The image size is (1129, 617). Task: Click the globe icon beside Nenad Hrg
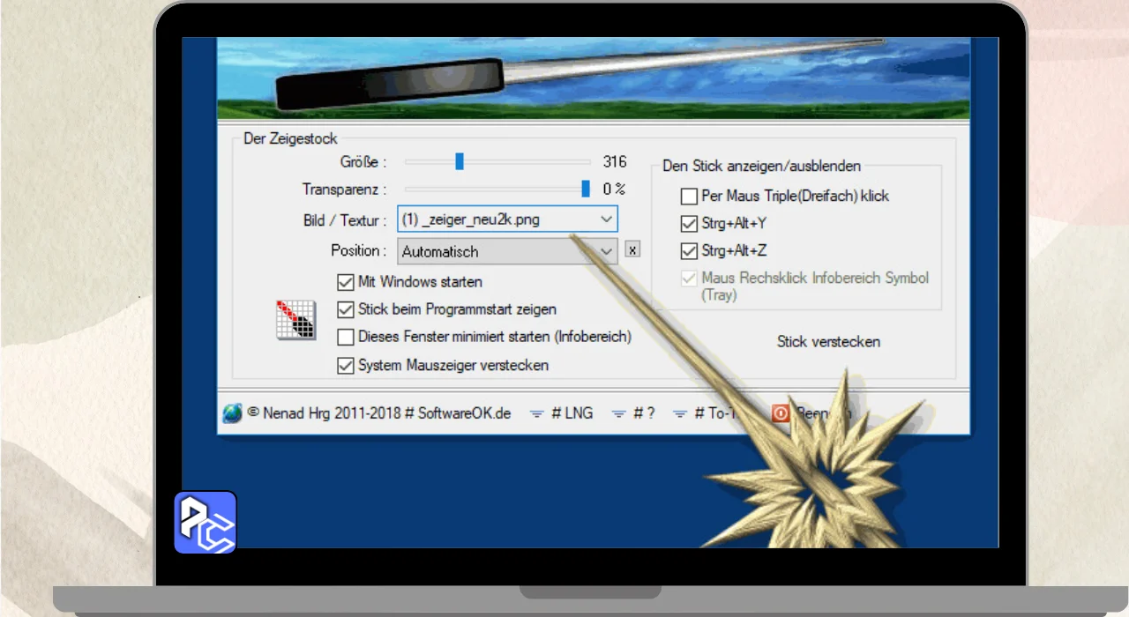click(x=232, y=413)
